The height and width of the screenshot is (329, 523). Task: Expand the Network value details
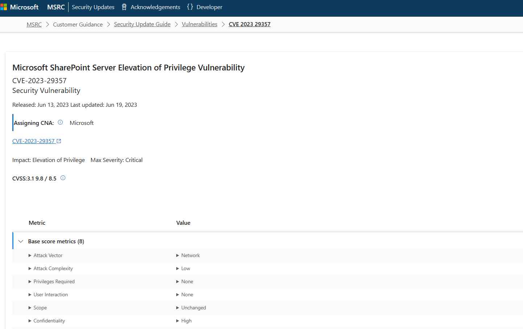188,255
